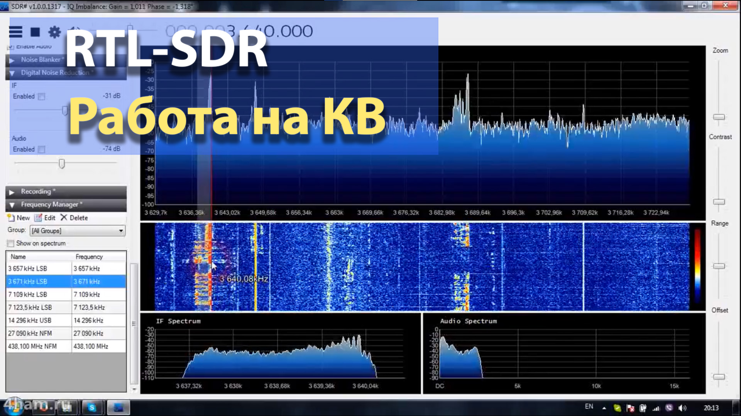Click the EN language indicator in taskbar
This screenshot has width=741, height=416.
[x=589, y=406]
